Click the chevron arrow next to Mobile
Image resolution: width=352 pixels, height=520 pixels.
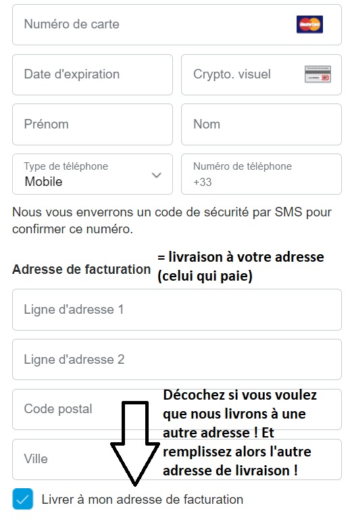click(x=157, y=174)
